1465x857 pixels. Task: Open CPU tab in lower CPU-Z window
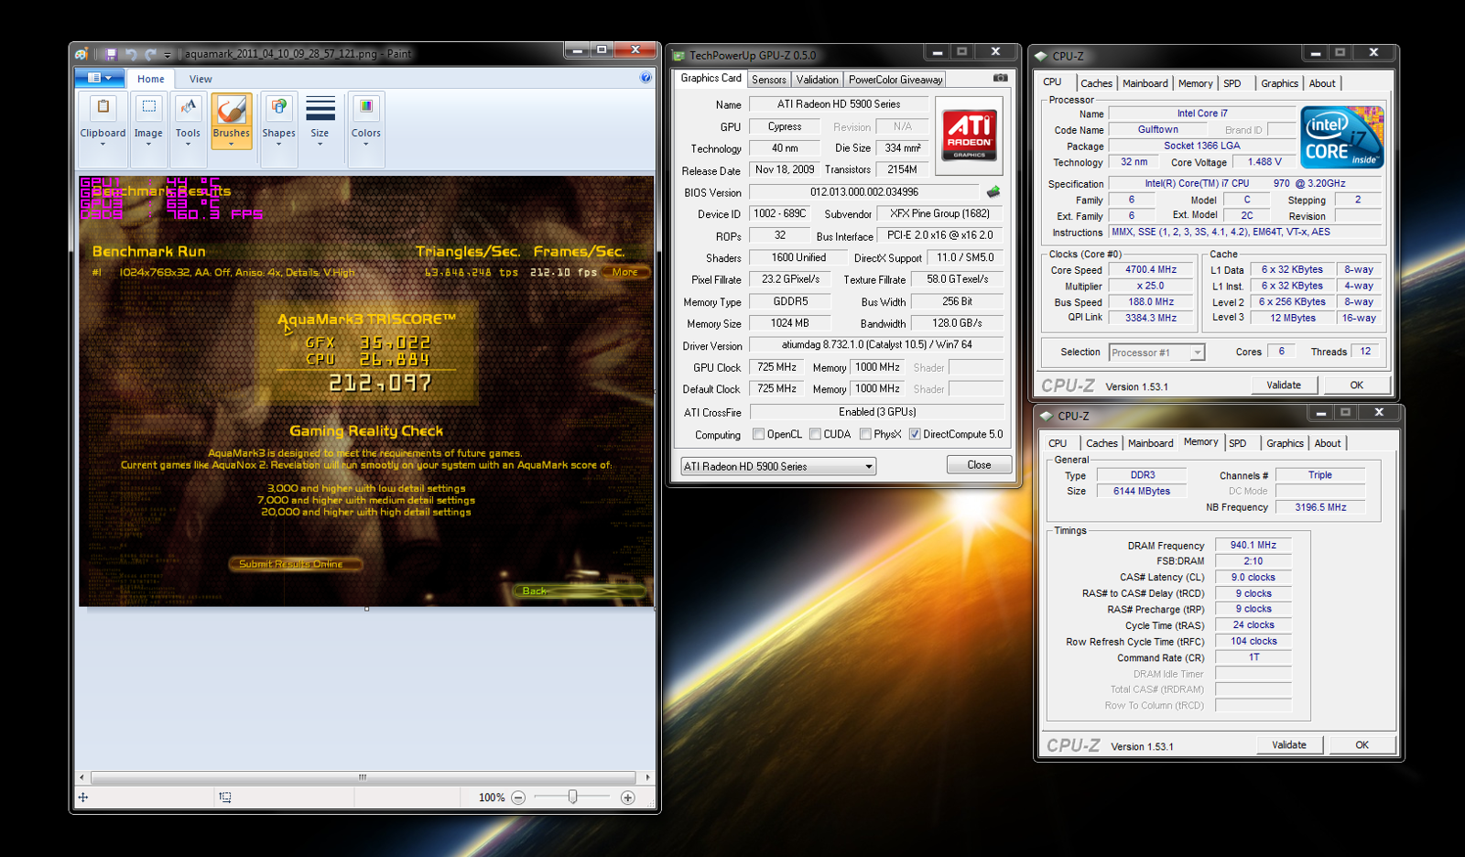[1058, 443]
